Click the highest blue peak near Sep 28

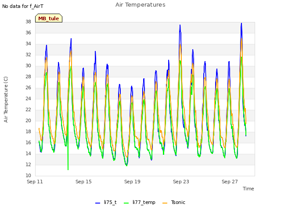[241, 23]
